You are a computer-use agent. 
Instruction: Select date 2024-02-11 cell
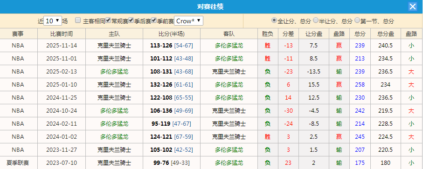62,124
